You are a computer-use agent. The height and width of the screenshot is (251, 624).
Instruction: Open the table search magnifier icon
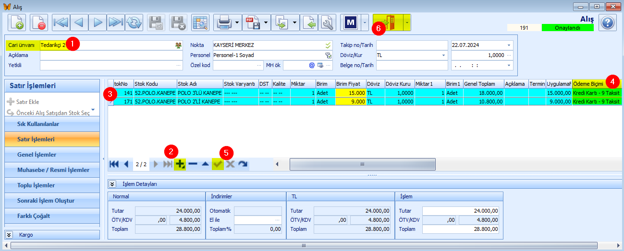[x=200, y=23]
